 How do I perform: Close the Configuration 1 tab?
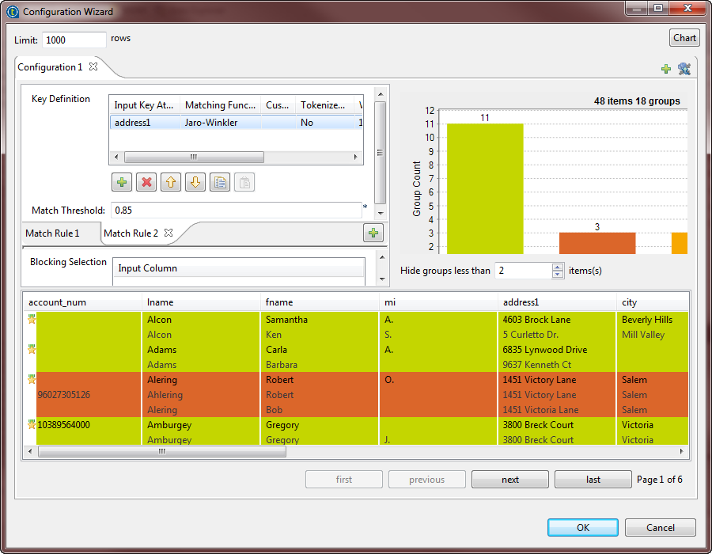click(x=93, y=66)
